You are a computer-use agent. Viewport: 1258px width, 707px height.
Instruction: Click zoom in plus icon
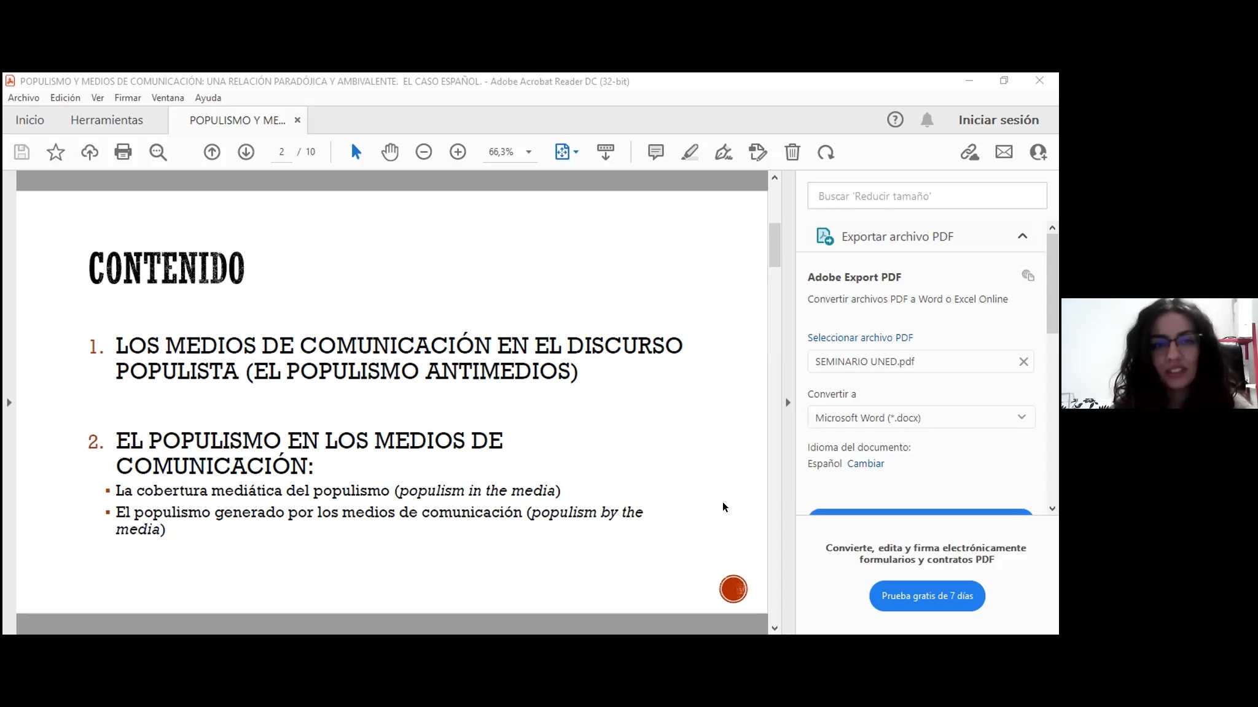[458, 152]
